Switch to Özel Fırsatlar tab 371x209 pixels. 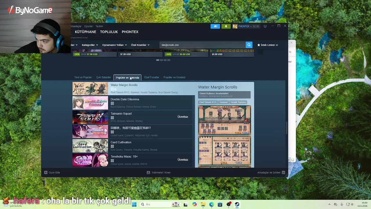(152, 78)
